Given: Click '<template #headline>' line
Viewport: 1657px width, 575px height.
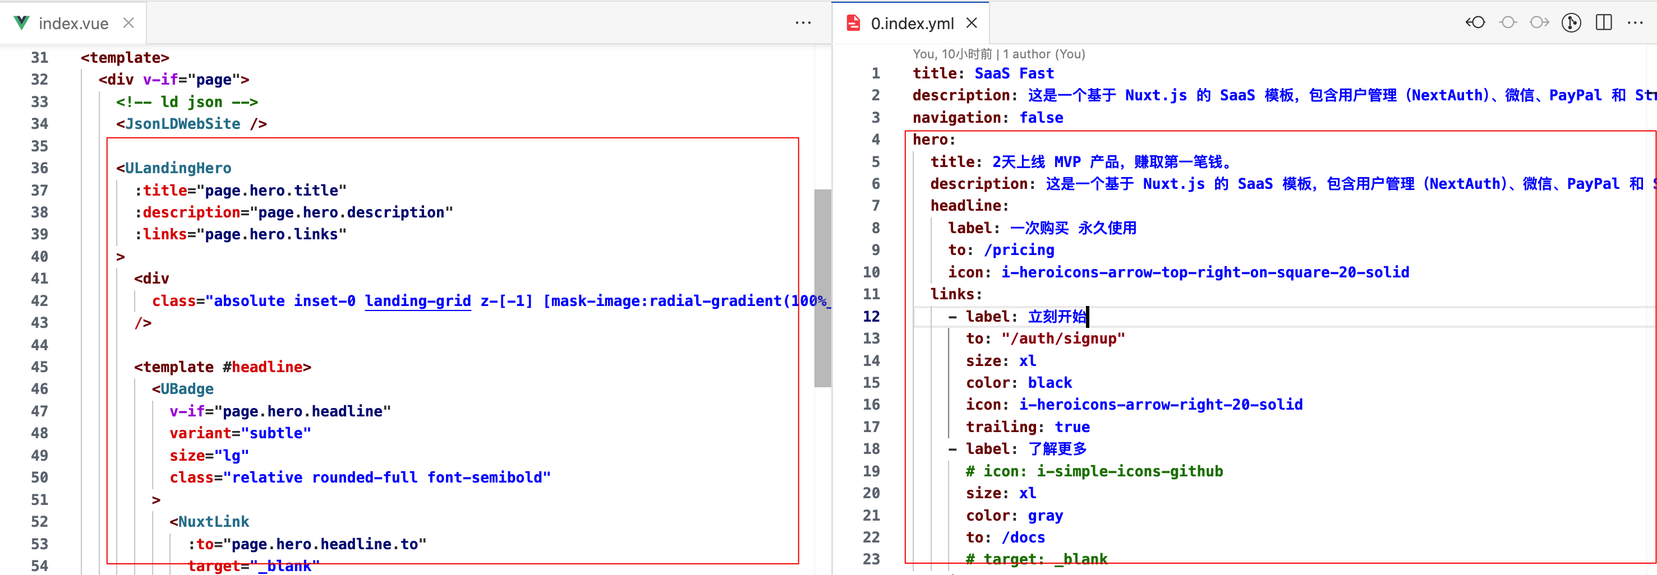Looking at the screenshot, I should (223, 367).
